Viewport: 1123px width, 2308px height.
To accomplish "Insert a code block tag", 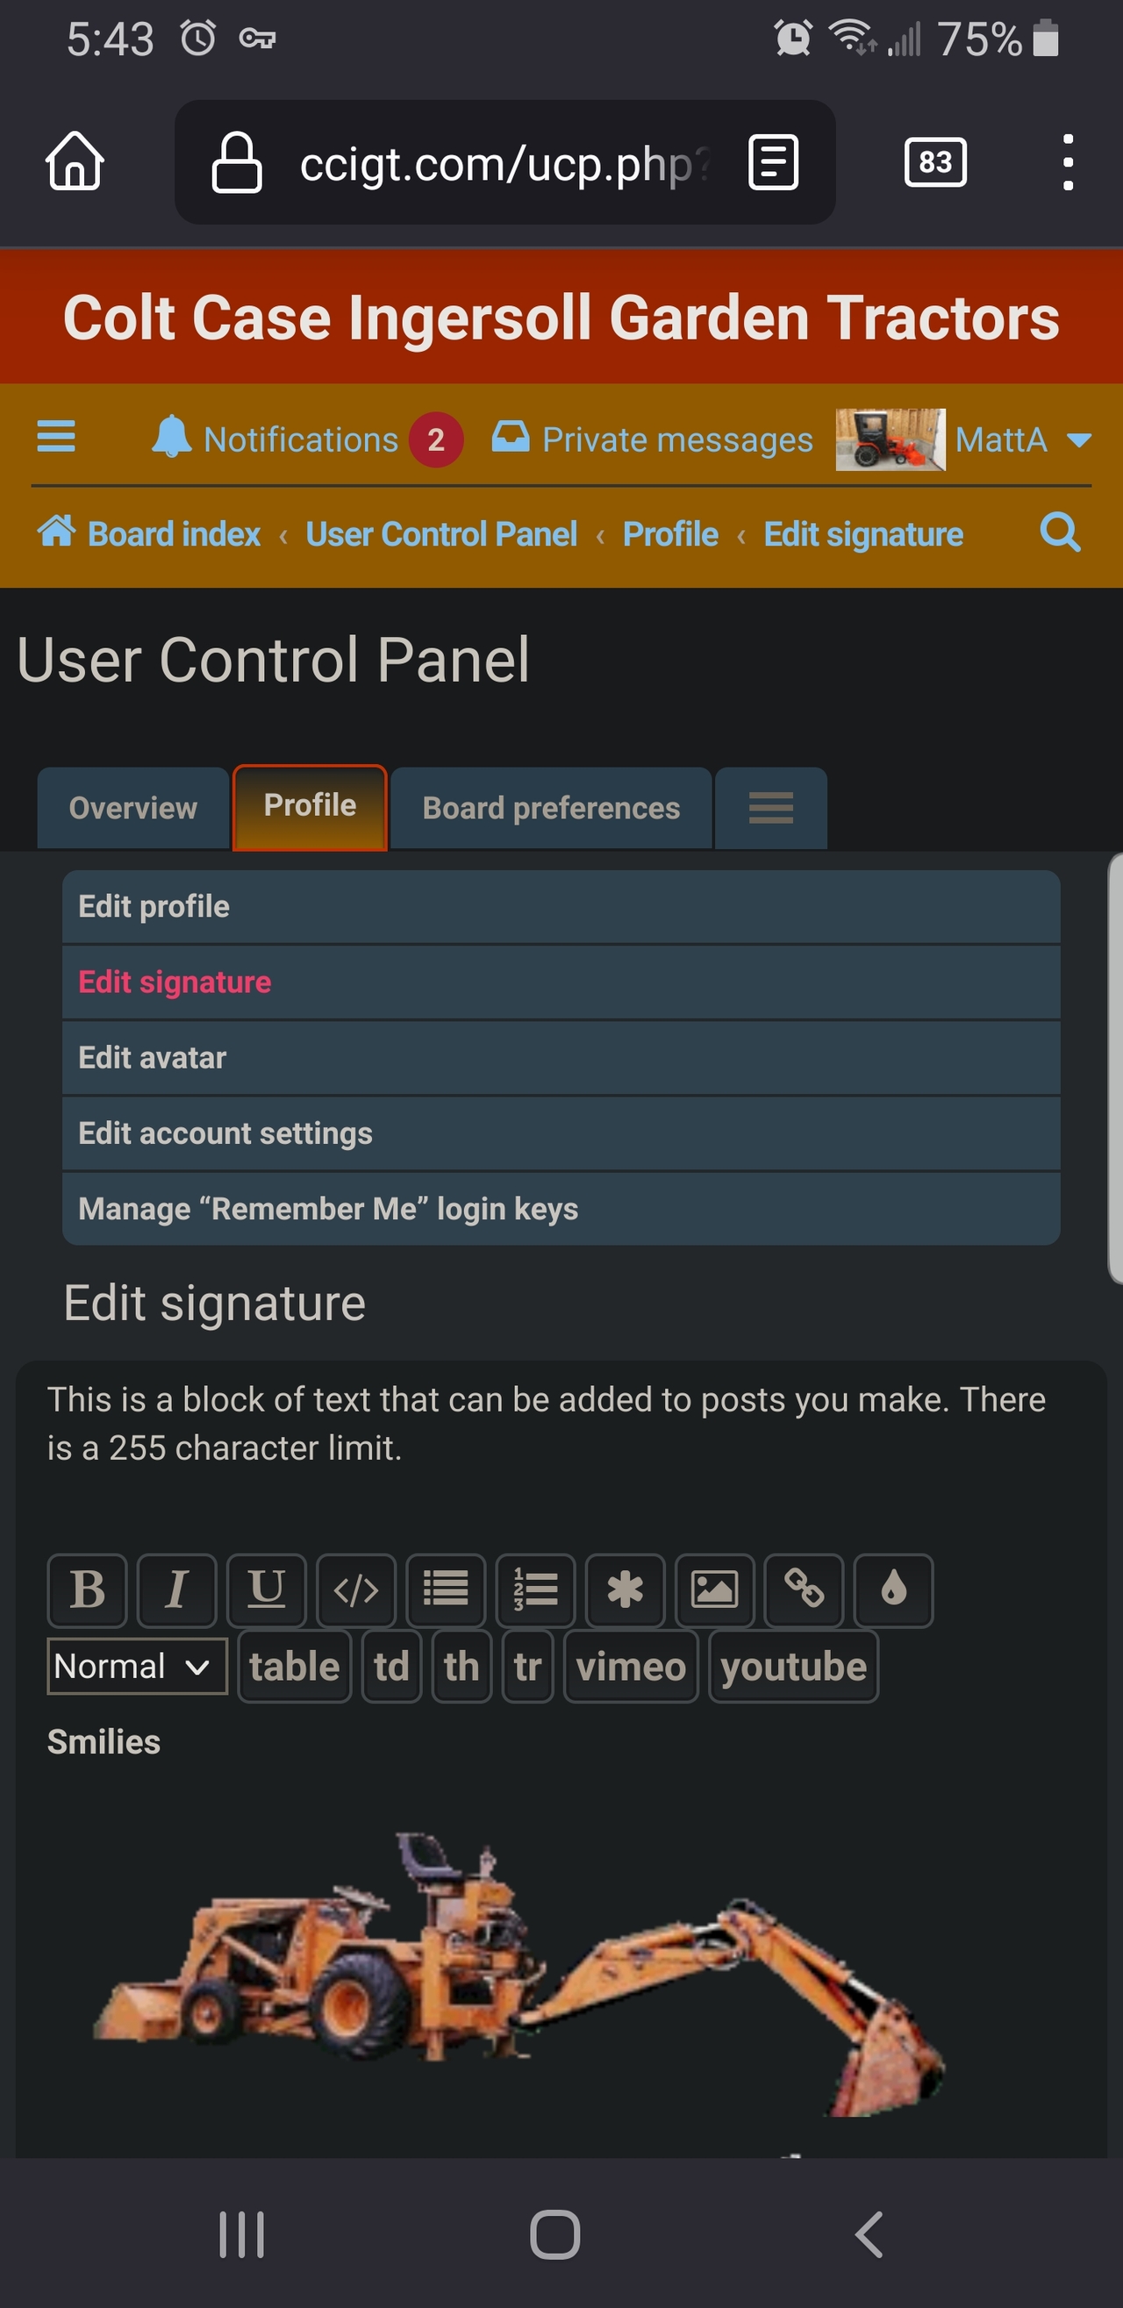I will 356,1590.
